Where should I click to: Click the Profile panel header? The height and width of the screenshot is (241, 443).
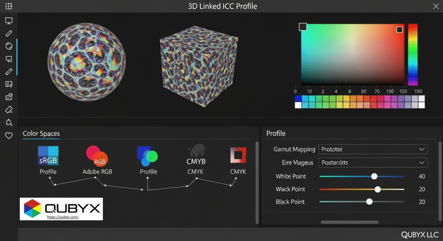click(276, 134)
